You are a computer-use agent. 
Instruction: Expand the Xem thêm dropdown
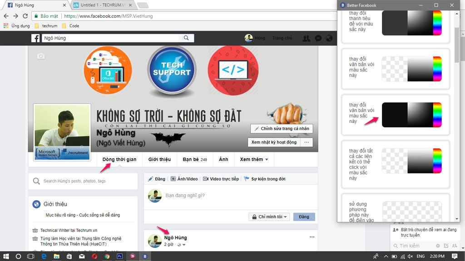click(254, 159)
